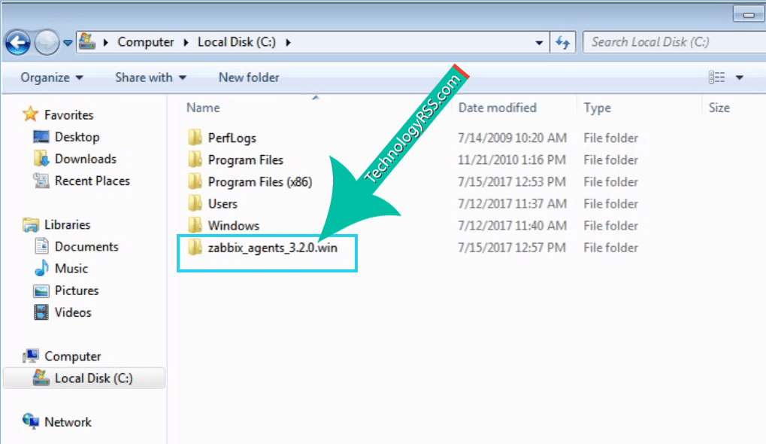Open the Network item in the sidebar

pyautogui.click(x=67, y=421)
